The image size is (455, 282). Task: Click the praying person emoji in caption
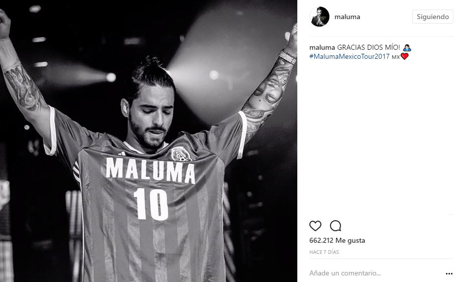(x=407, y=47)
